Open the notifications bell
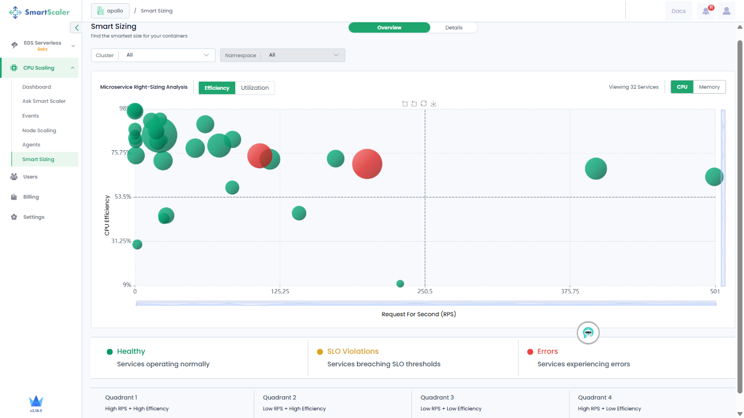Image resolution: width=744 pixels, height=418 pixels. point(706,11)
